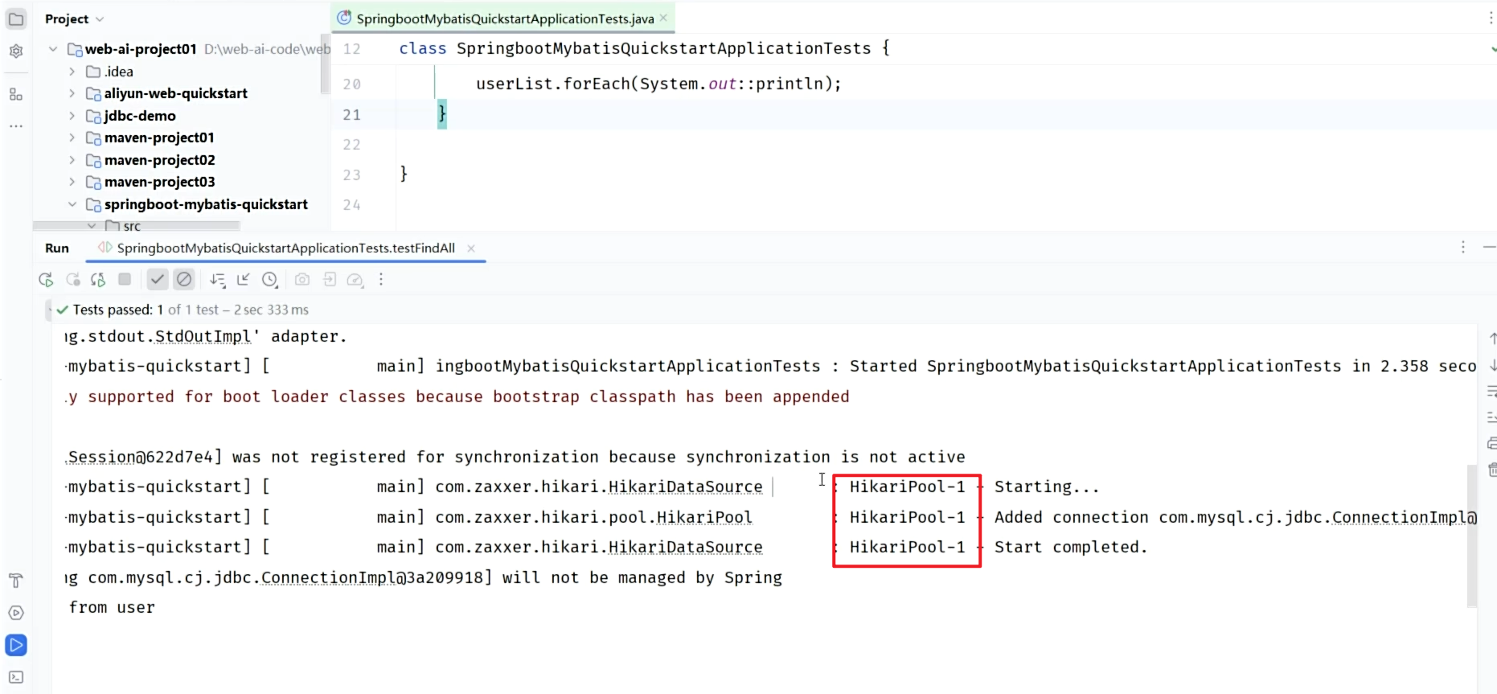Viewport: 1497px width, 694px height.
Task: Open the Project tool window icon
Action: tap(16, 18)
